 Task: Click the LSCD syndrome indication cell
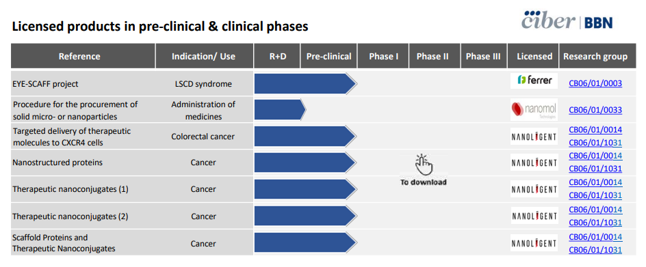coord(203,84)
